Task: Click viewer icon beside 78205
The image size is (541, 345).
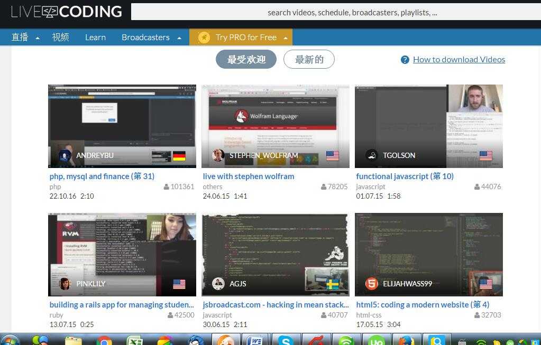Action: pos(324,187)
